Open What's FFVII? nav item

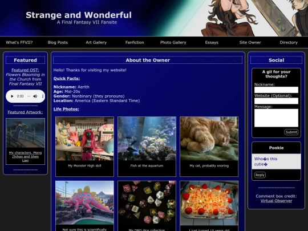[19, 42]
